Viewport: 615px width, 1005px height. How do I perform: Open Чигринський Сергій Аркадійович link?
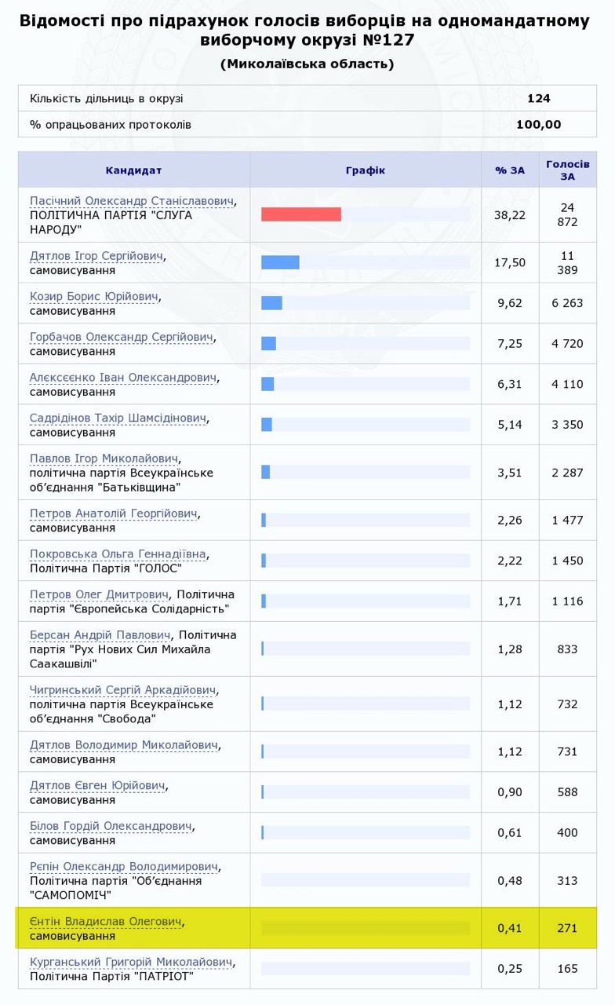pos(122,690)
